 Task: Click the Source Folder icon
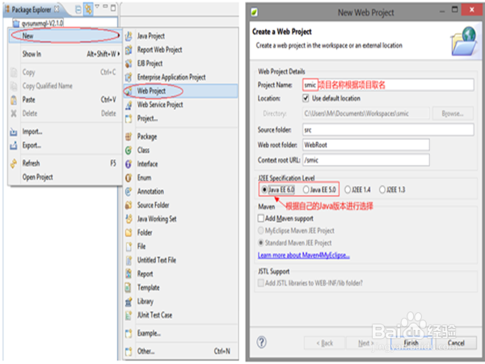[x=129, y=205]
